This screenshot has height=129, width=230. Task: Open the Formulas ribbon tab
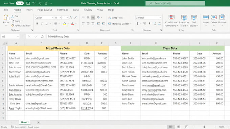click(x=63, y=10)
